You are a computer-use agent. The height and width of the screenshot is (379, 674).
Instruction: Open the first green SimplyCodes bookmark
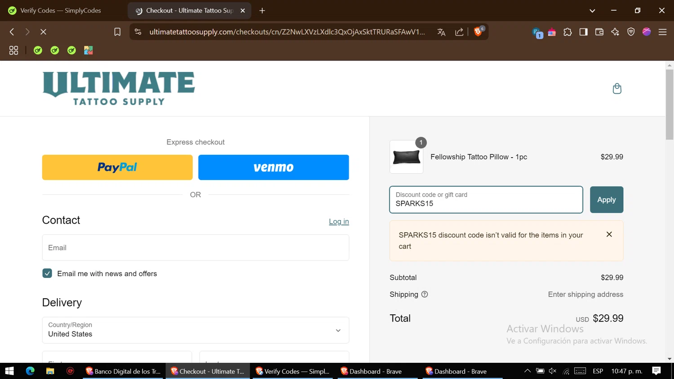(38, 50)
